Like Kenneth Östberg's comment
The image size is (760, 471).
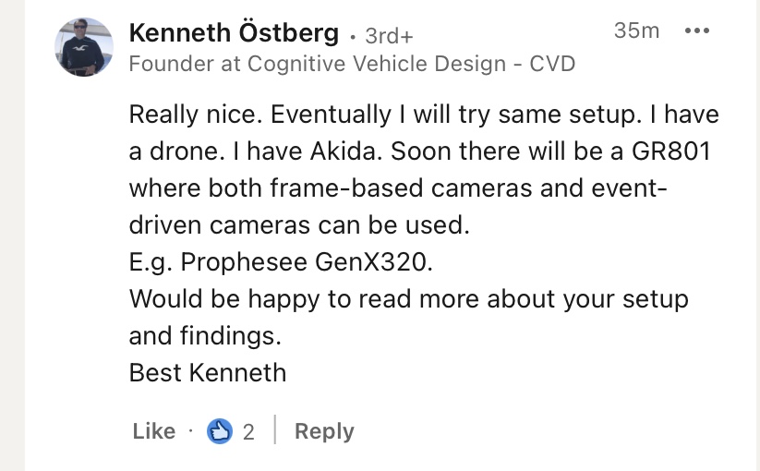(153, 431)
